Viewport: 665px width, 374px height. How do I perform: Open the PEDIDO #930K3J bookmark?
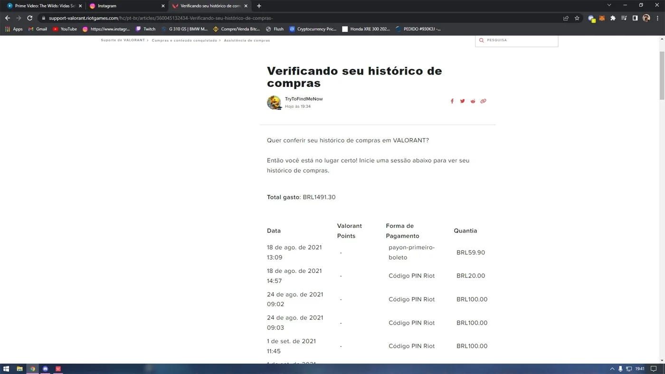point(418,29)
